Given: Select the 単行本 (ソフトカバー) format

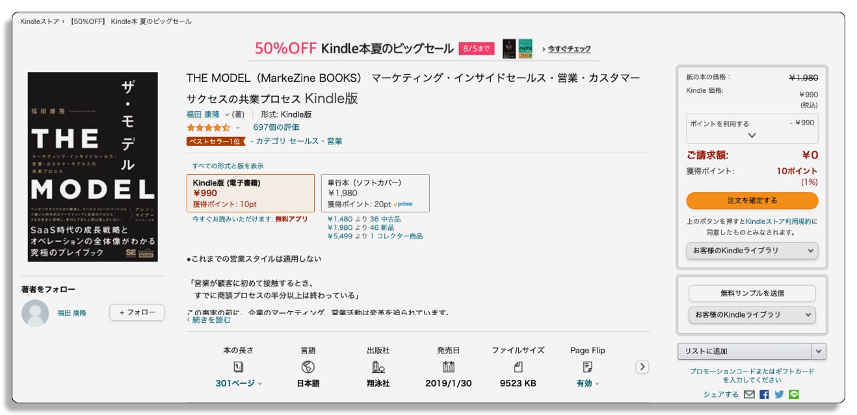Looking at the screenshot, I should point(375,193).
